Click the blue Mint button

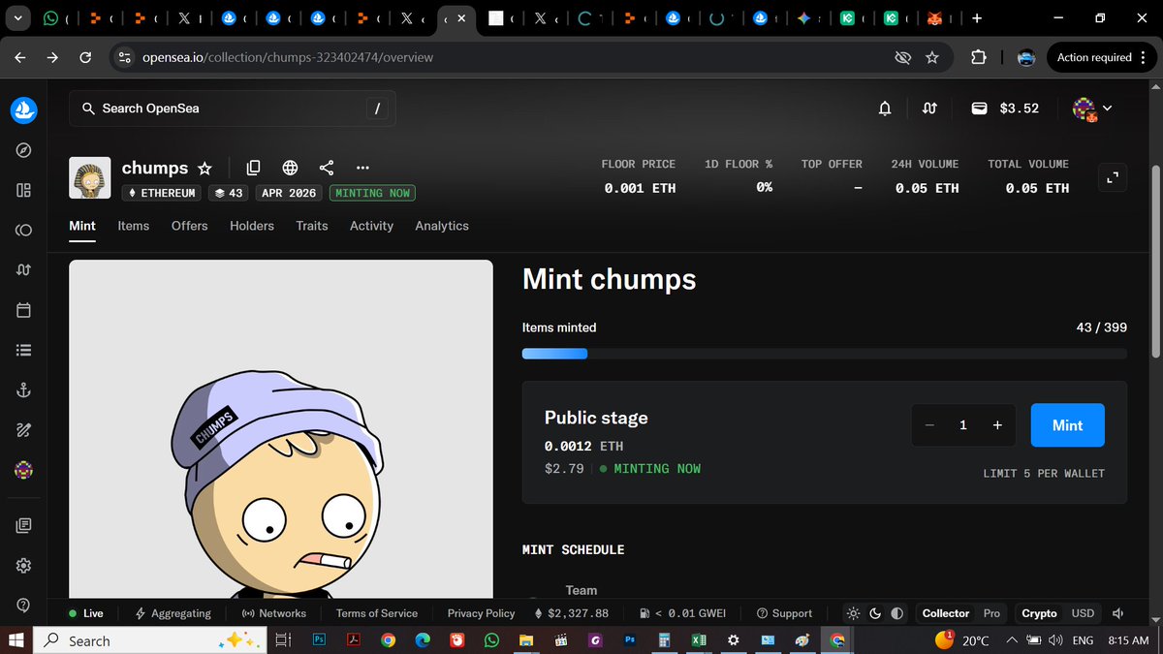[x=1067, y=424]
